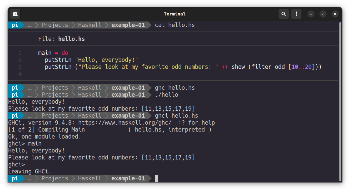Screen dimensions: 350x191
Task: Click the pink 'do' keyword
Action: tap(65, 53)
